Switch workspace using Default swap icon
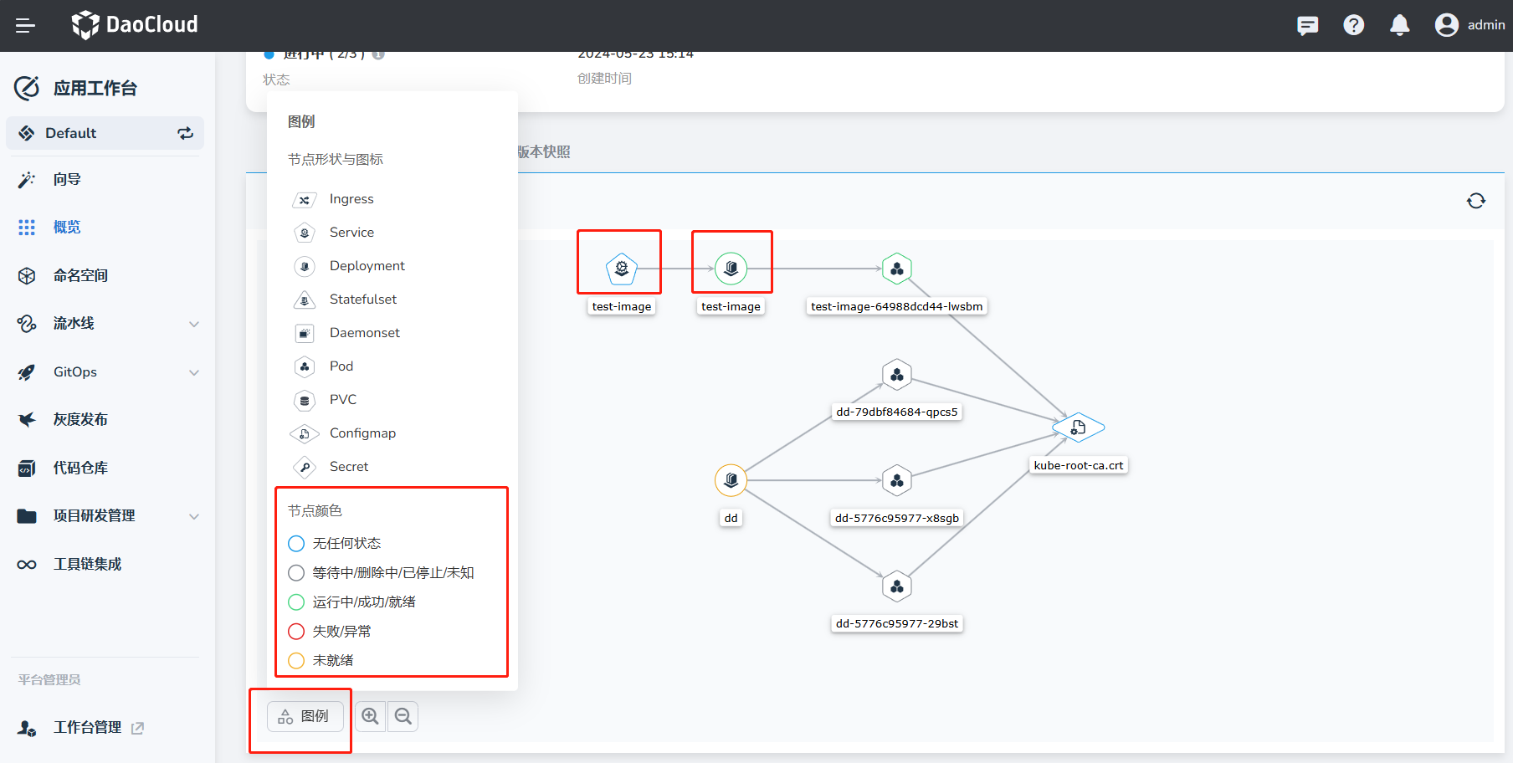 (x=185, y=133)
